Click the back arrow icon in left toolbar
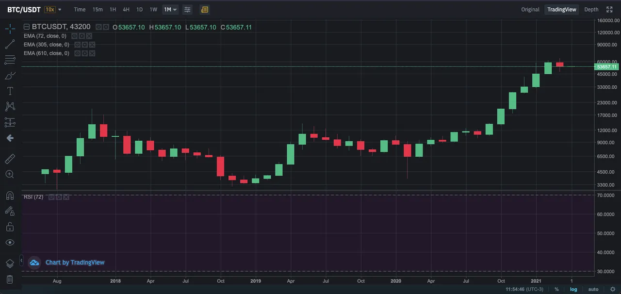The image size is (621, 294). pos(10,138)
